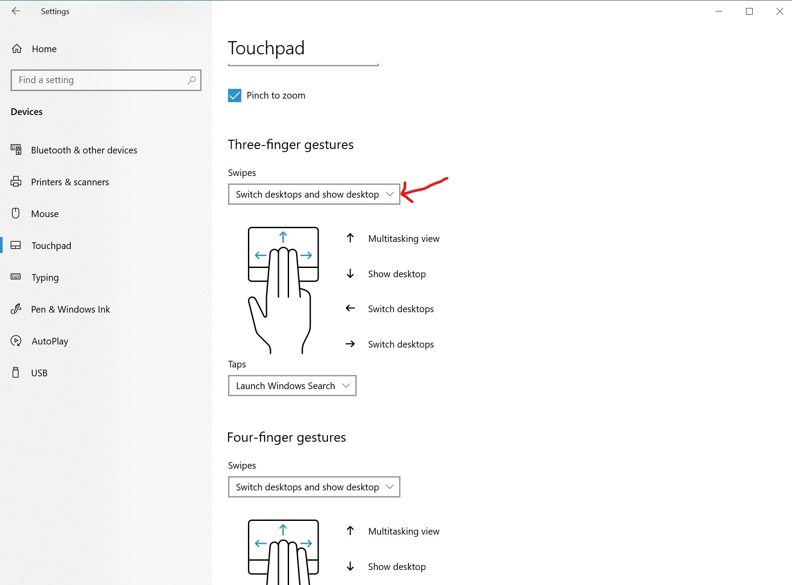Click the Home icon in sidebar

[x=17, y=49]
